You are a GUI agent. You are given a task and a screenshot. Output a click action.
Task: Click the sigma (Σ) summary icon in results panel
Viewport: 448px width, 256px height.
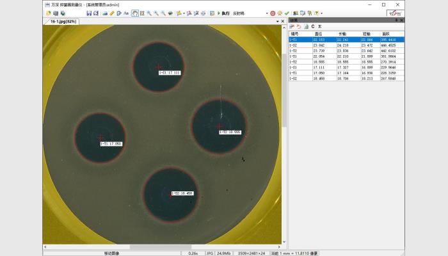[319, 26]
